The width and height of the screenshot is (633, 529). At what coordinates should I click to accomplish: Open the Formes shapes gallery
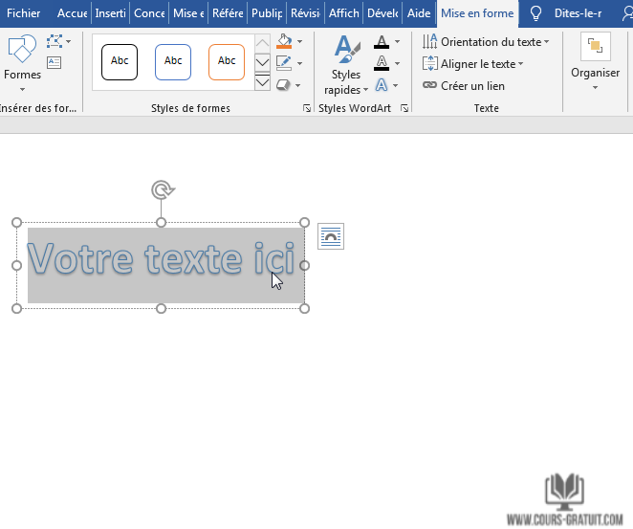pyautogui.click(x=22, y=57)
